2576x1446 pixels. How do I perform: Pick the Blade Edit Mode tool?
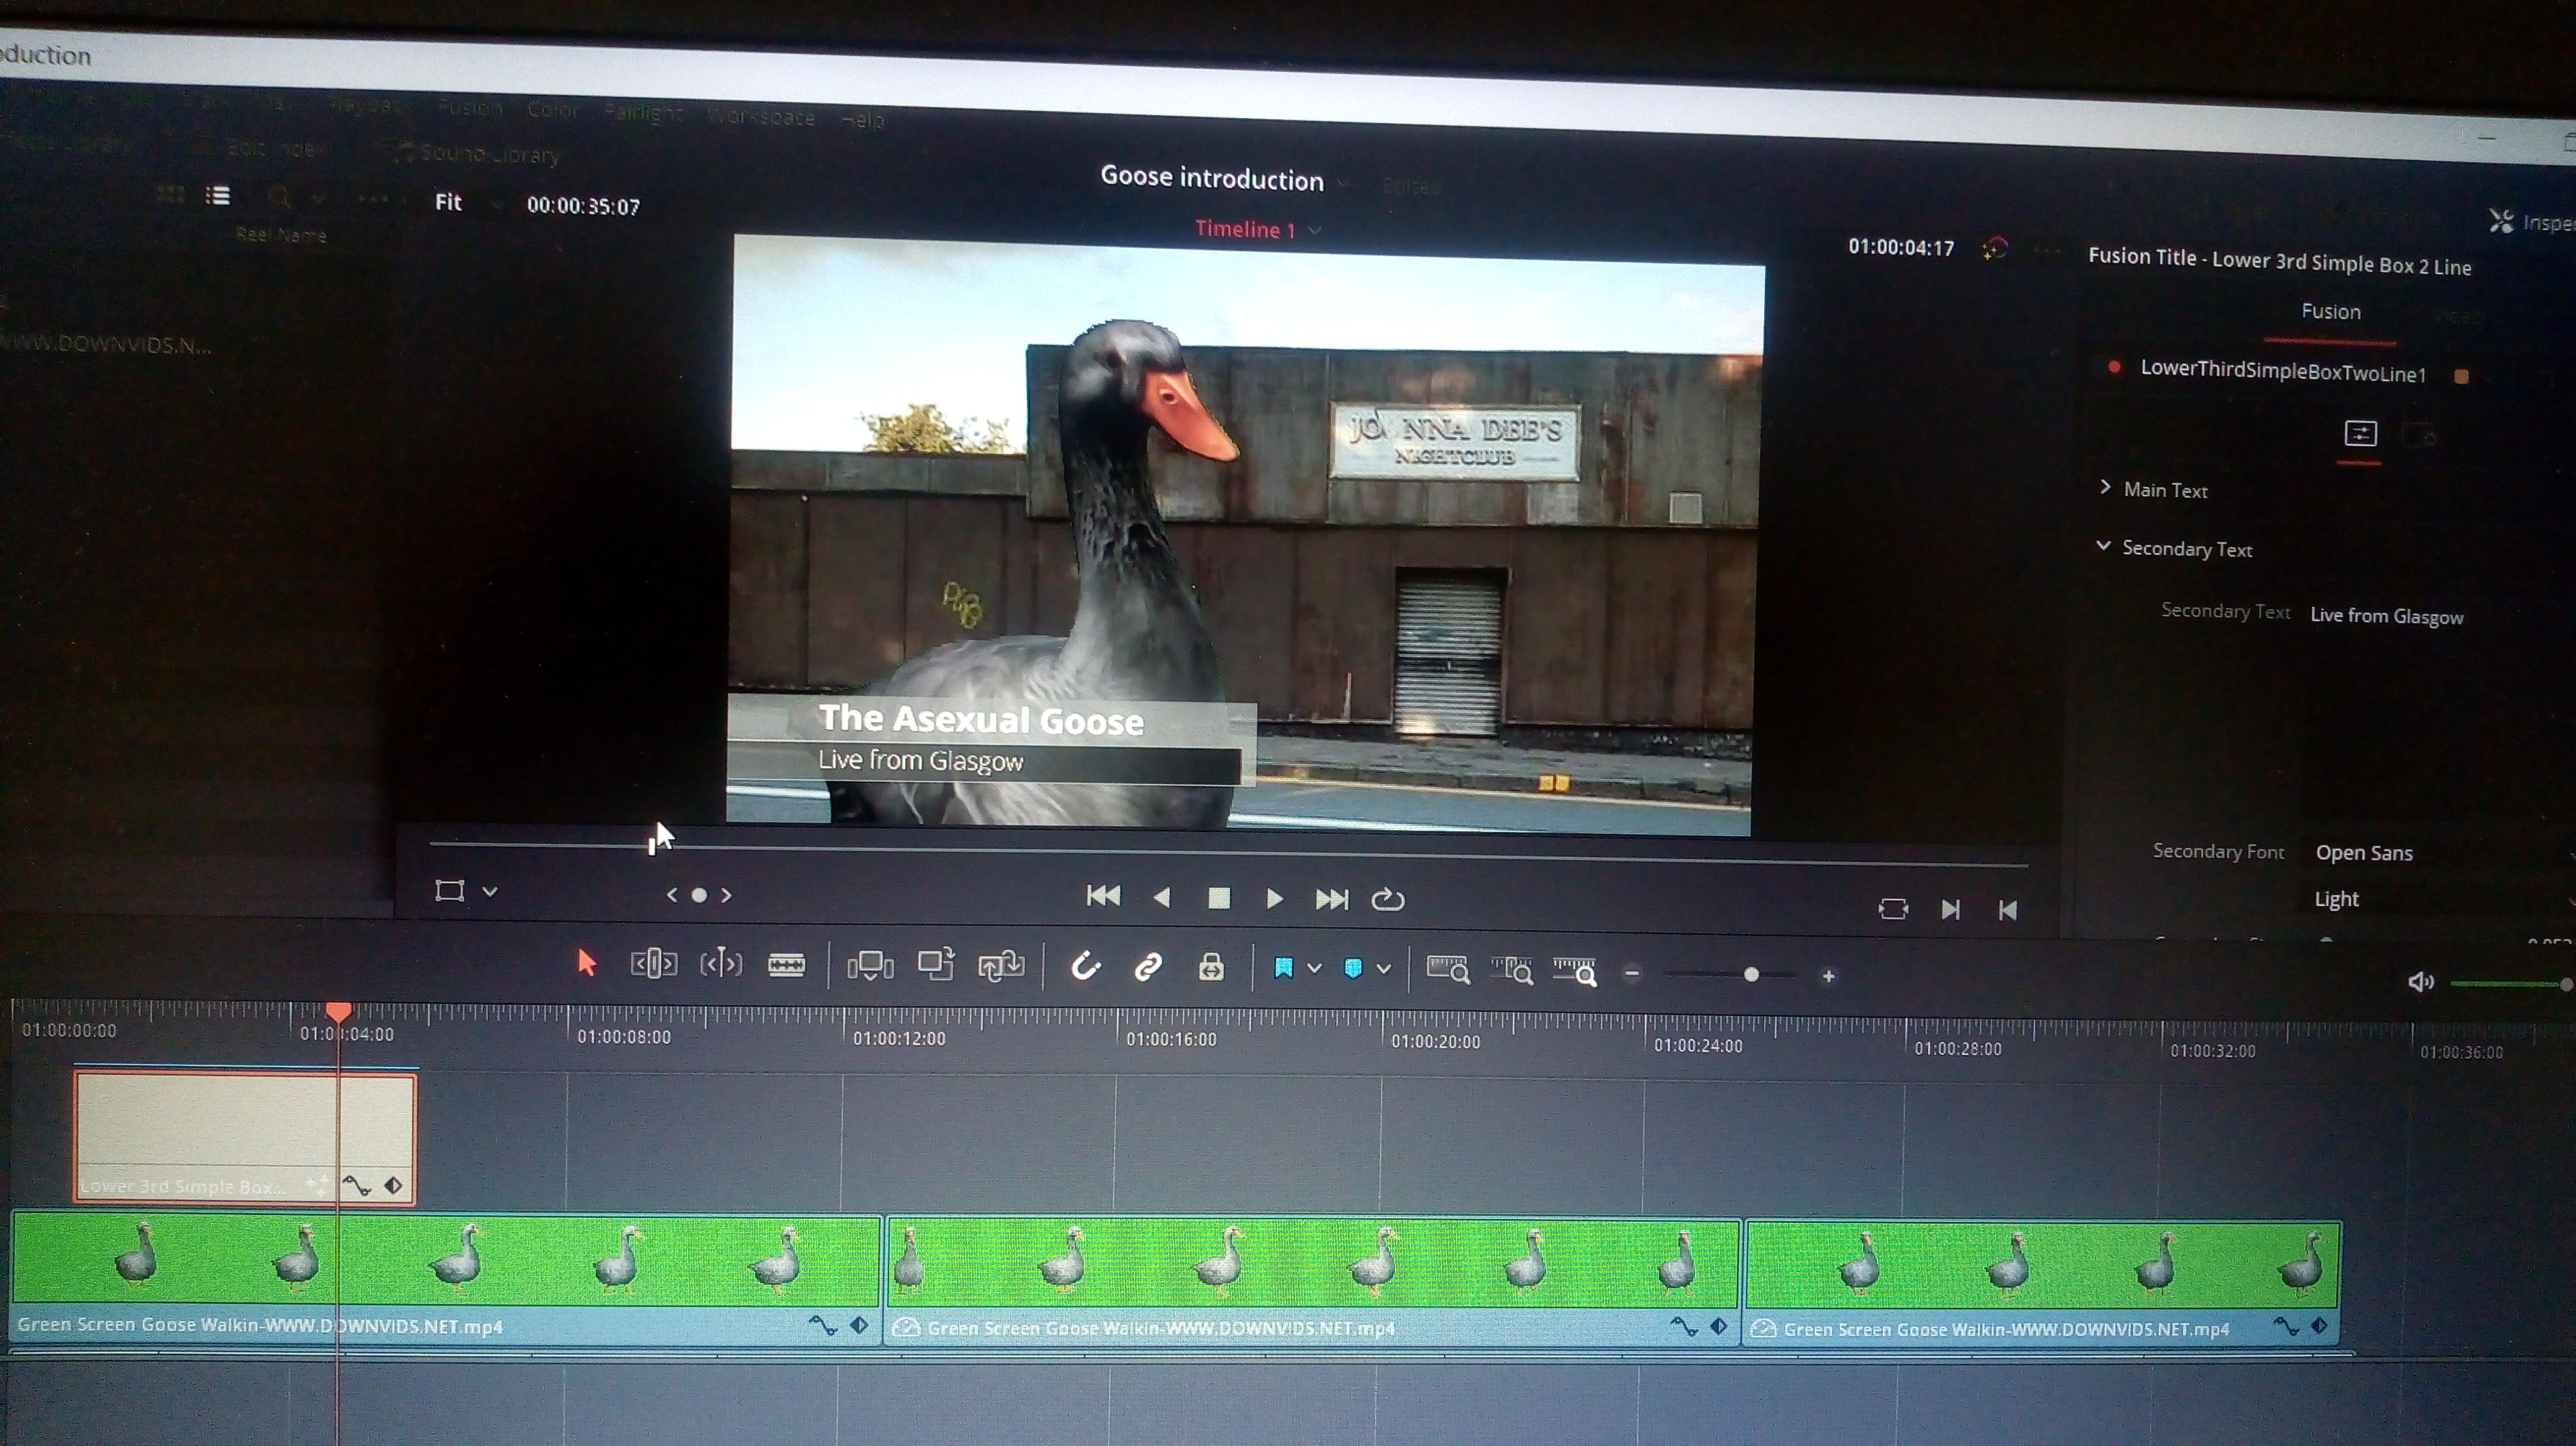coord(786,965)
